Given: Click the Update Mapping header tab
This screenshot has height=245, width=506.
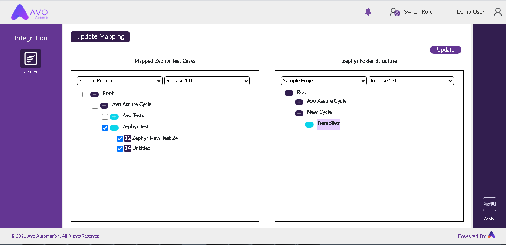Looking at the screenshot, I should click(x=100, y=37).
